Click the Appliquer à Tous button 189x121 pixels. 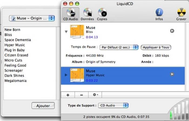click(x=156, y=47)
